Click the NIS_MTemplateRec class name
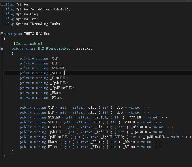The height and width of the screenshot is (167, 192). 54,49
